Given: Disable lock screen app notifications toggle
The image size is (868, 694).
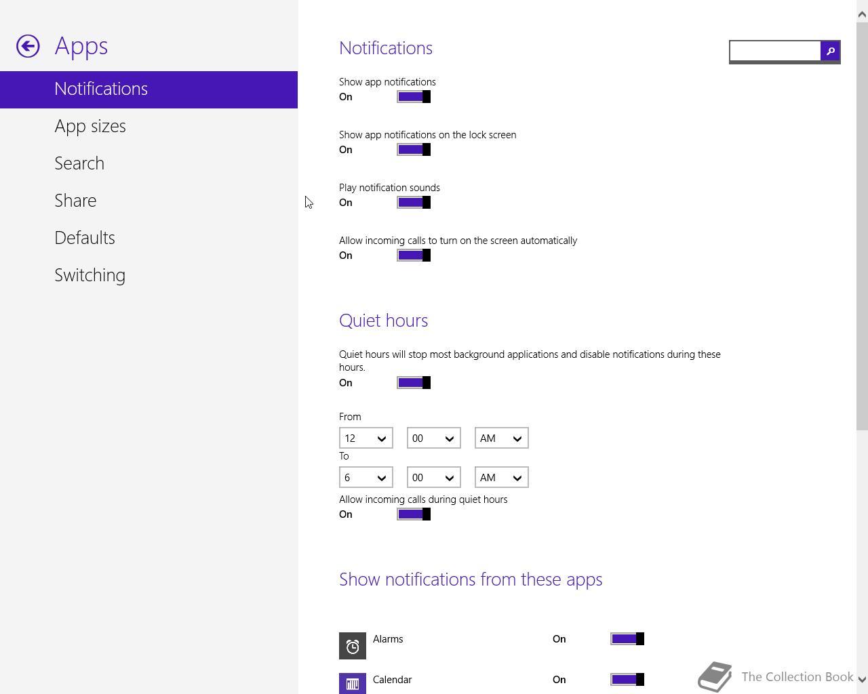Looking at the screenshot, I should [414, 150].
